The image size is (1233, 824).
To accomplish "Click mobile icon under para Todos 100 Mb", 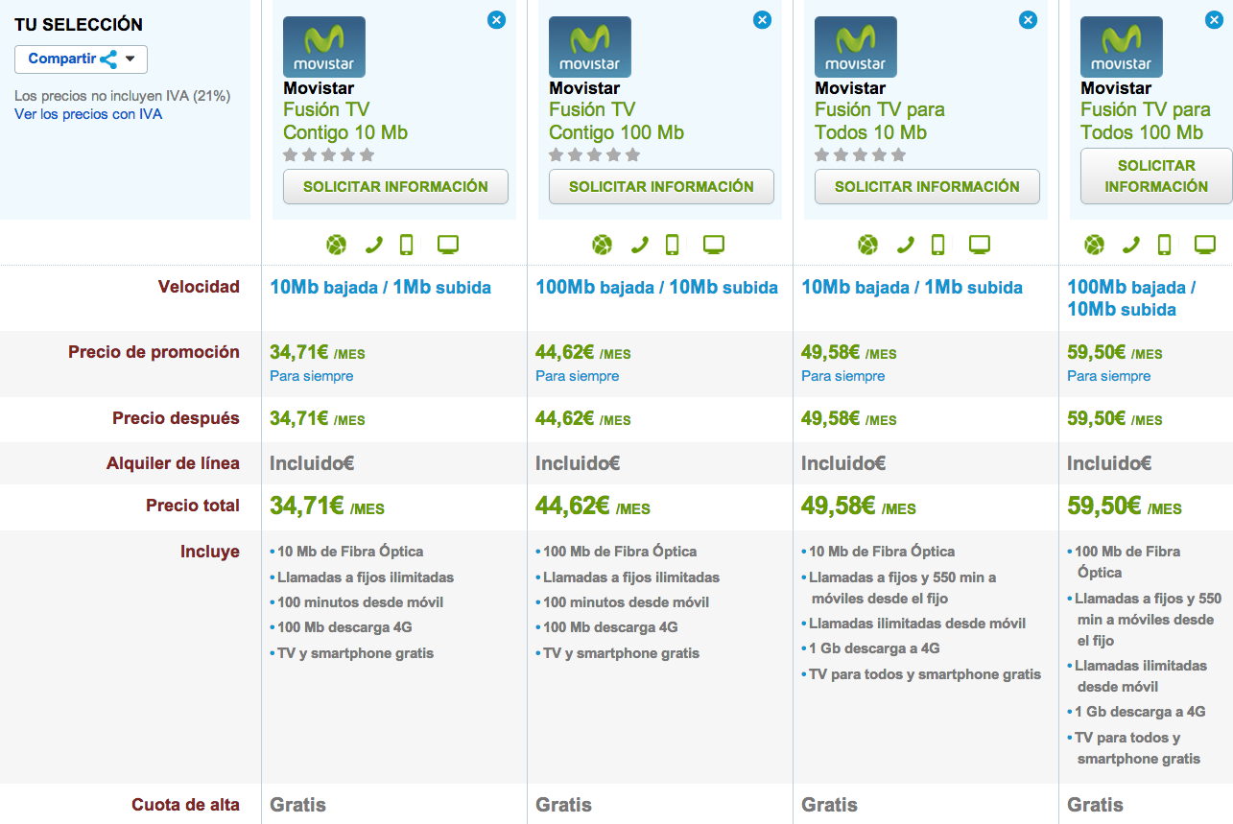I will (x=1164, y=245).
